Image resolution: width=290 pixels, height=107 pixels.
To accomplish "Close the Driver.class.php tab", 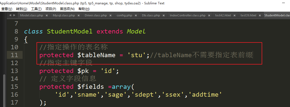I will click(x=110, y=15).
